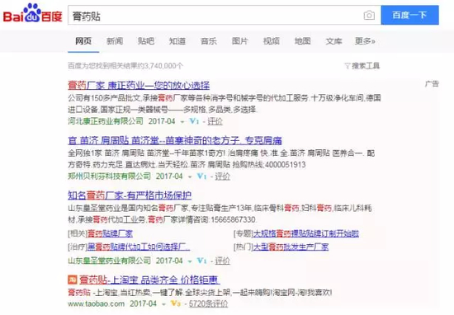Click the 广告 label
Image resolution: width=454 pixels, height=315 pixels.
point(432,84)
